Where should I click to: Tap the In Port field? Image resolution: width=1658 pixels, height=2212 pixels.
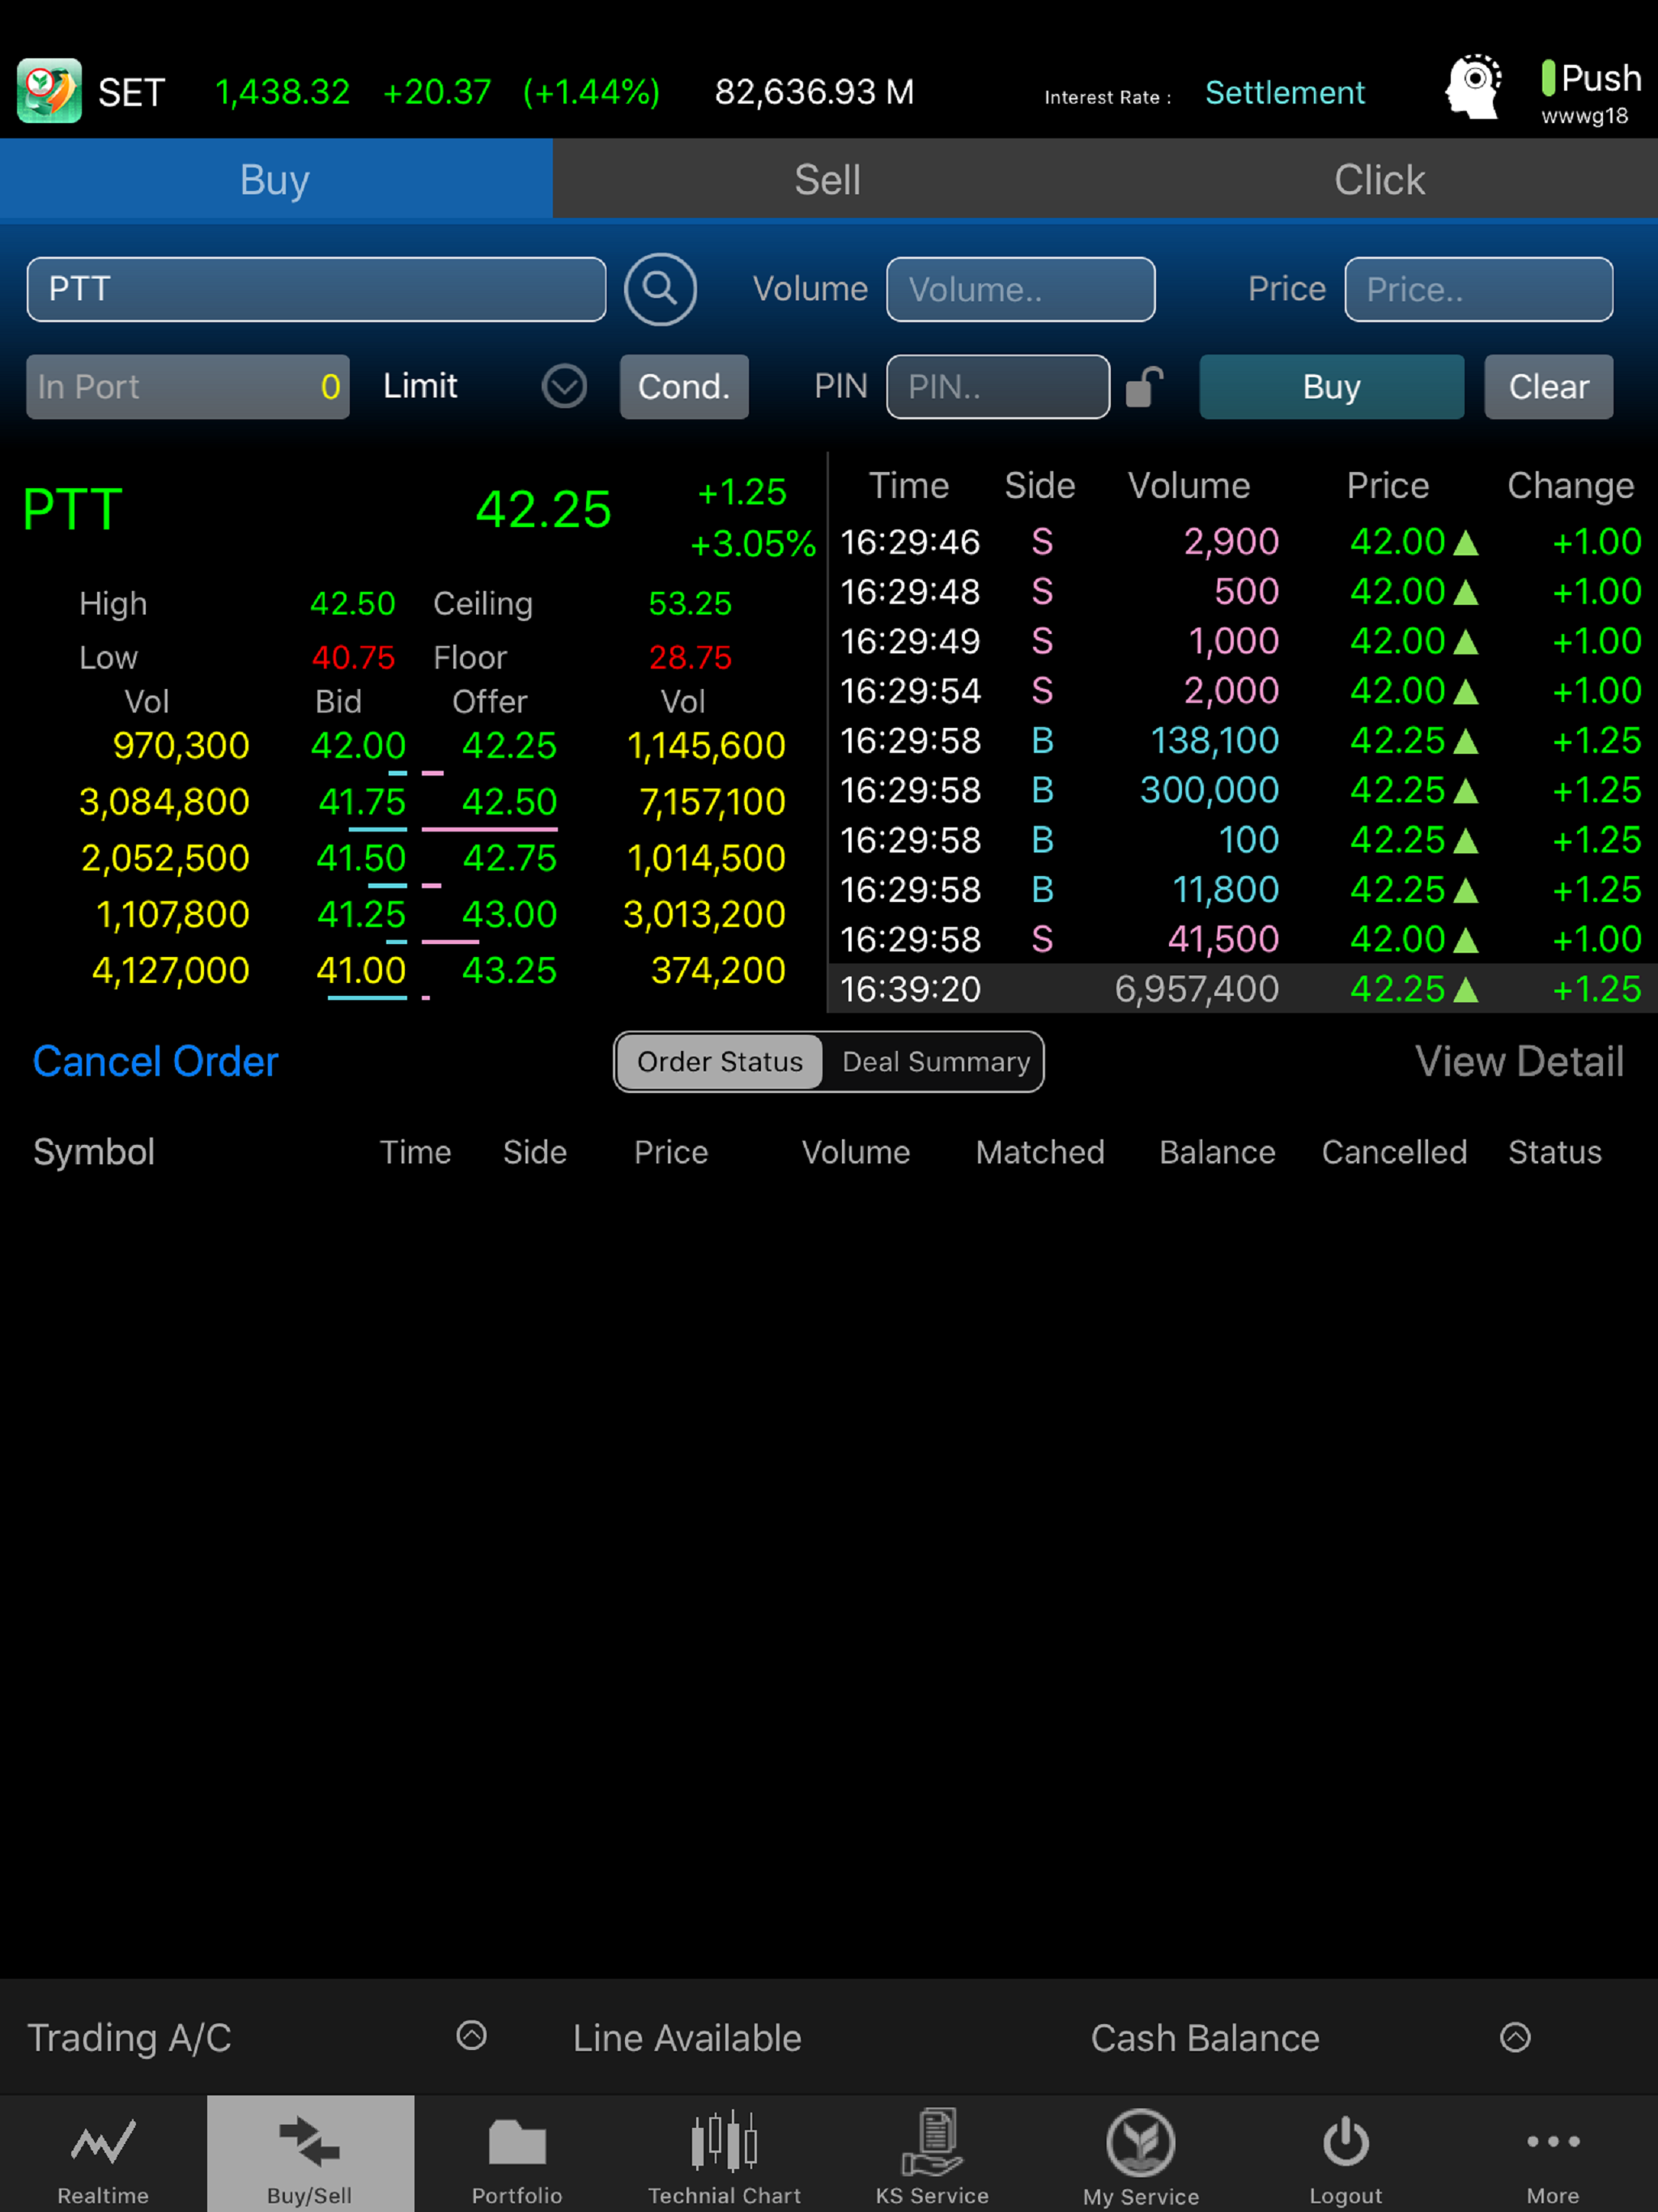pyautogui.click(x=188, y=387)
